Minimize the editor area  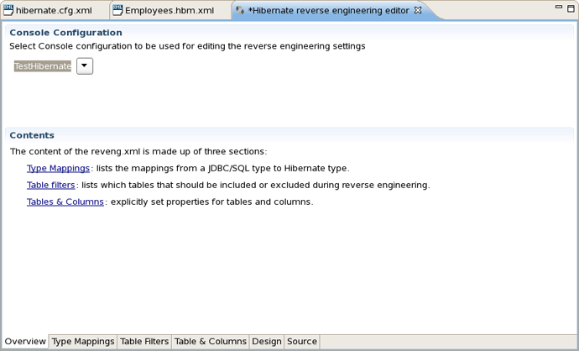[x=560, y=8]
